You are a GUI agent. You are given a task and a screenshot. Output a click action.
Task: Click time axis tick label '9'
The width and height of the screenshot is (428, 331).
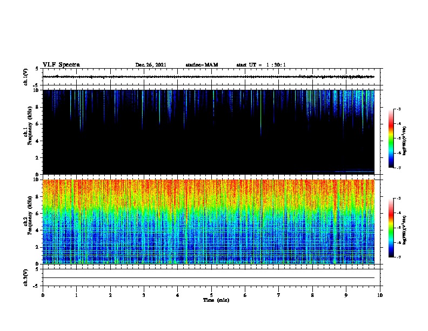point(346,295)
